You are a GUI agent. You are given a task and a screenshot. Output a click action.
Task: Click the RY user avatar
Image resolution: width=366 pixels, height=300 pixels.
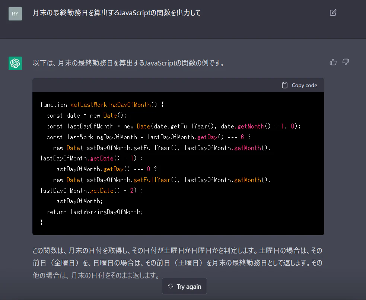[x=15, y=14]
